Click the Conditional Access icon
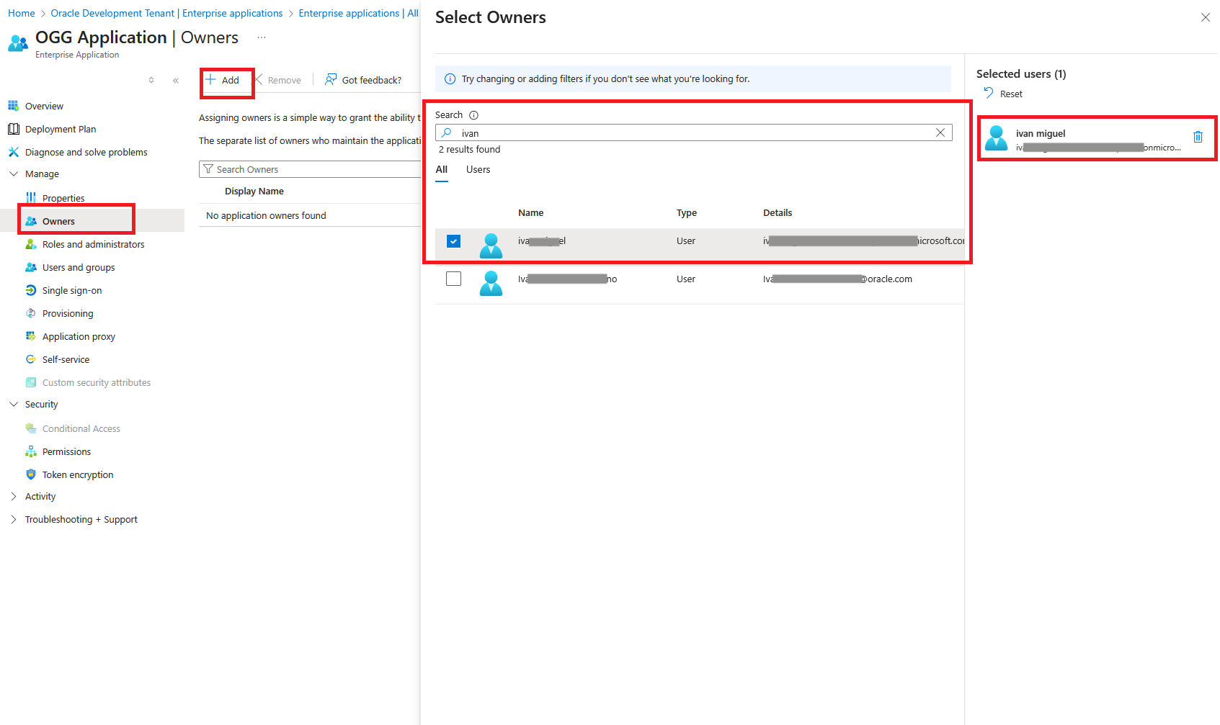This screenshot has height=725, width=1220. (31, 428)
